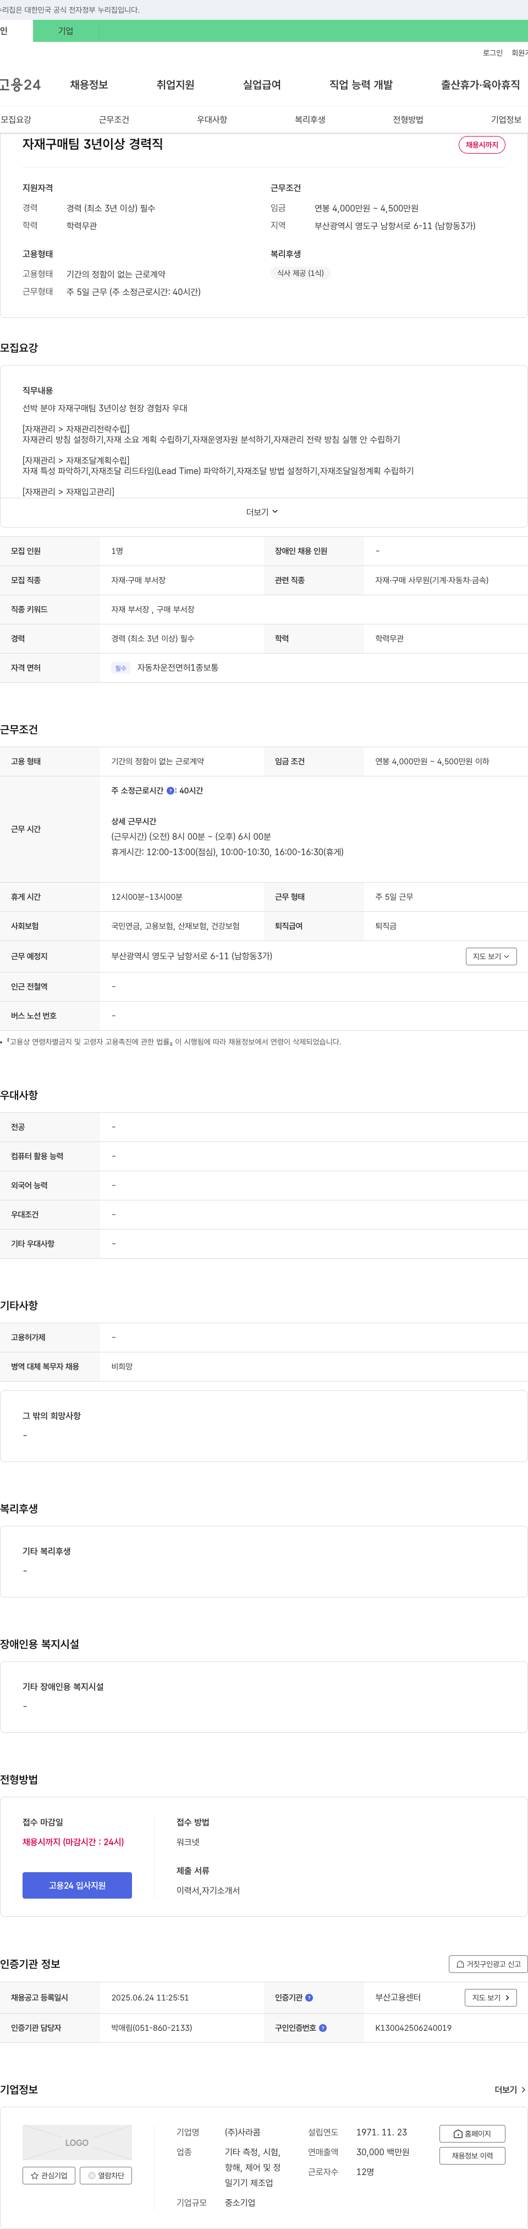
Task: Jump to 근무조건 section tab
Action: [114, 119]
